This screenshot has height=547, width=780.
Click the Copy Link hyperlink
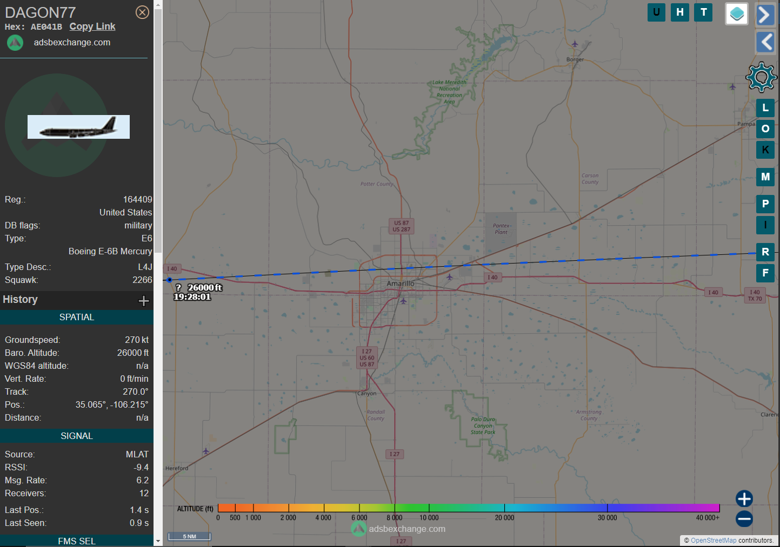(92, 26)
